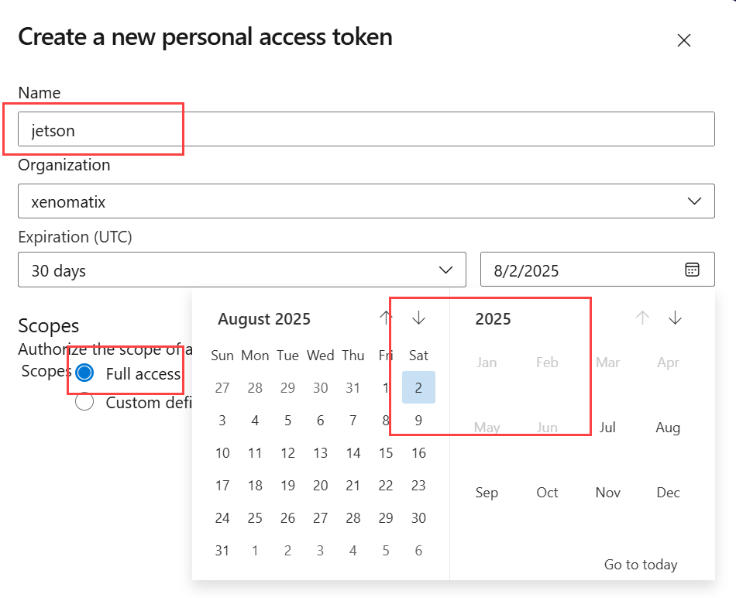Open the calendar date picker icon
Viewport: 736px width, 598px height.
[x=692, y=270]
